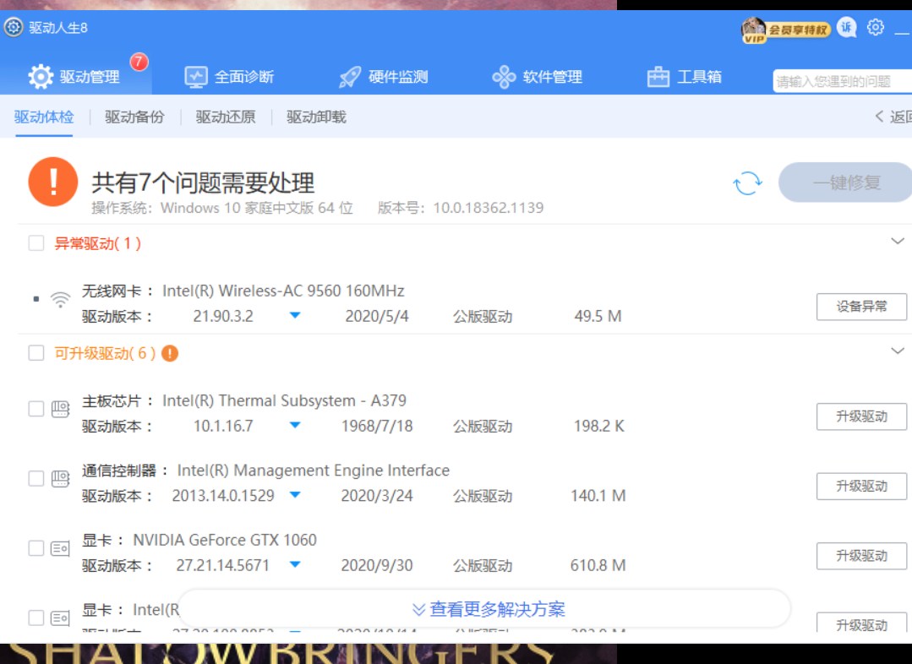Click 升级驱动 for Intel 显卡 row
Viewport: 912px width, 664px height.
tap(861, 623)
